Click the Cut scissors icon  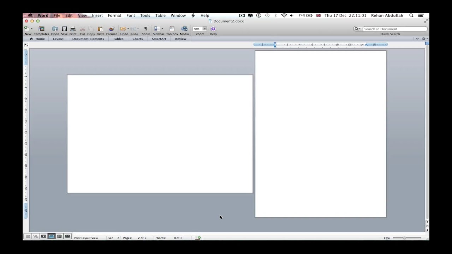point(82,29)
